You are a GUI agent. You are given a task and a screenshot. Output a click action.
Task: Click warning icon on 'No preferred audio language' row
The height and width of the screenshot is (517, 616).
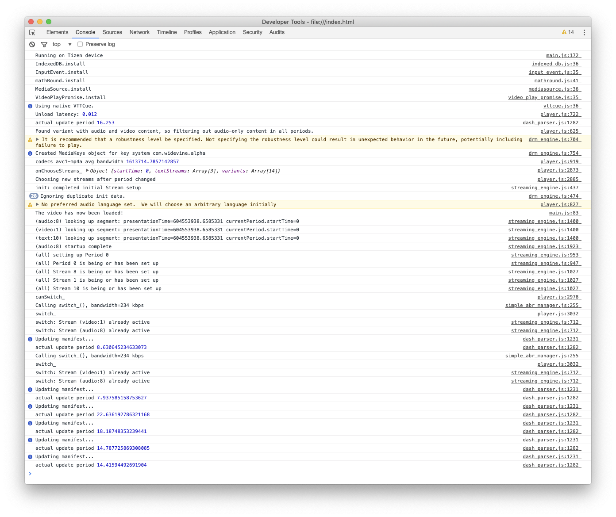click(30, 205)
